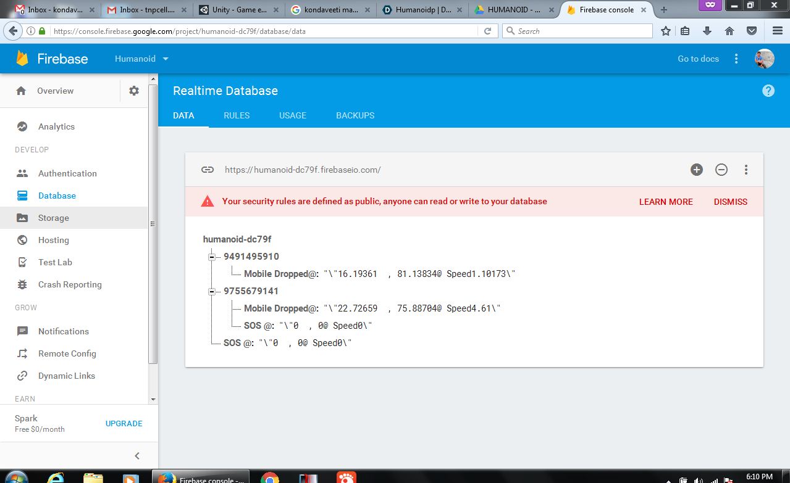
Task: Open the File Explorer folder in taskbar
Action: pos(93,478)
